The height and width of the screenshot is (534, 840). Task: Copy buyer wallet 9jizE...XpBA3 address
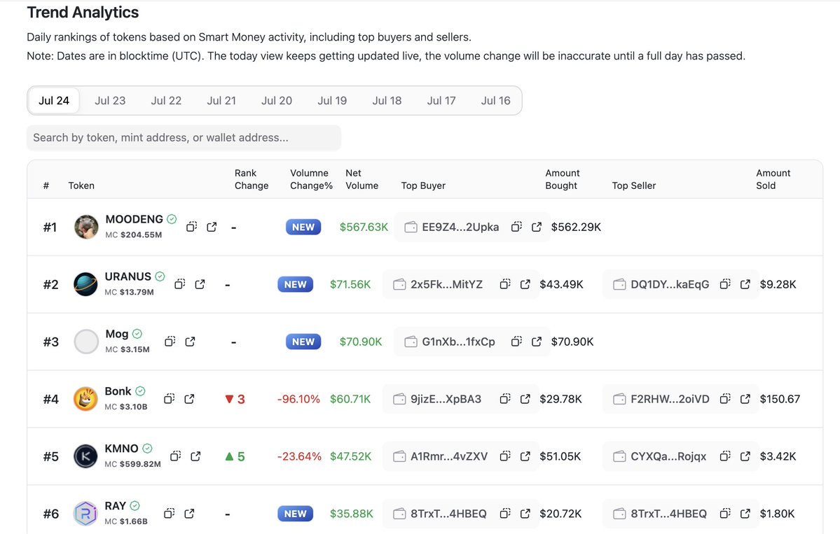505,399
